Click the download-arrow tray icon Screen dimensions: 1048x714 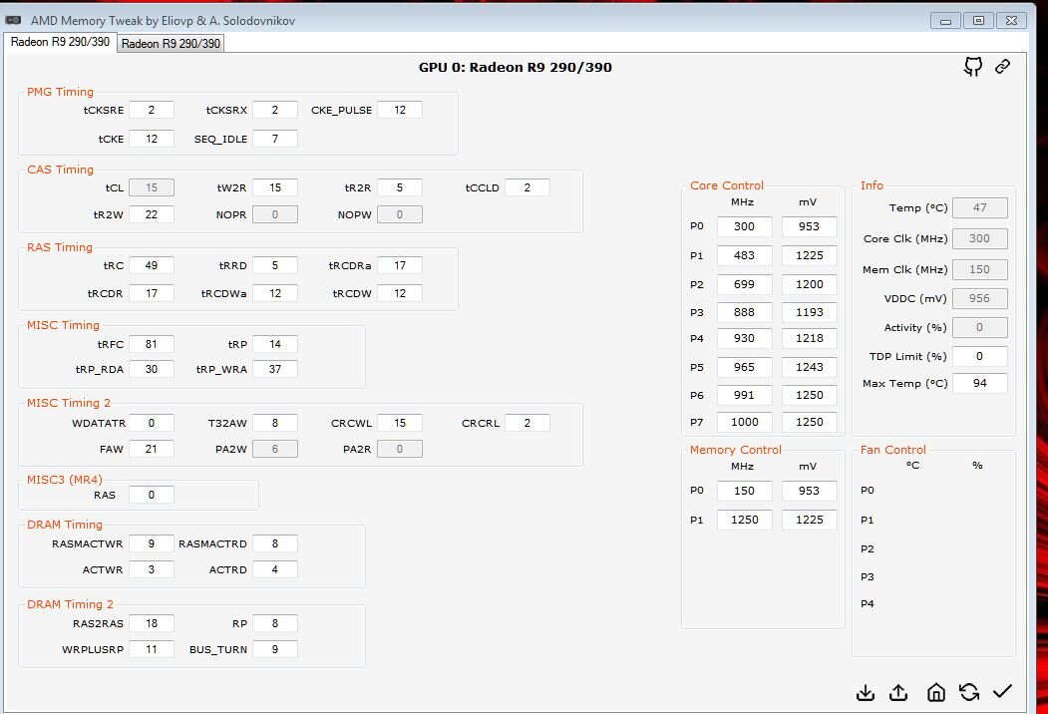point(866,693)
